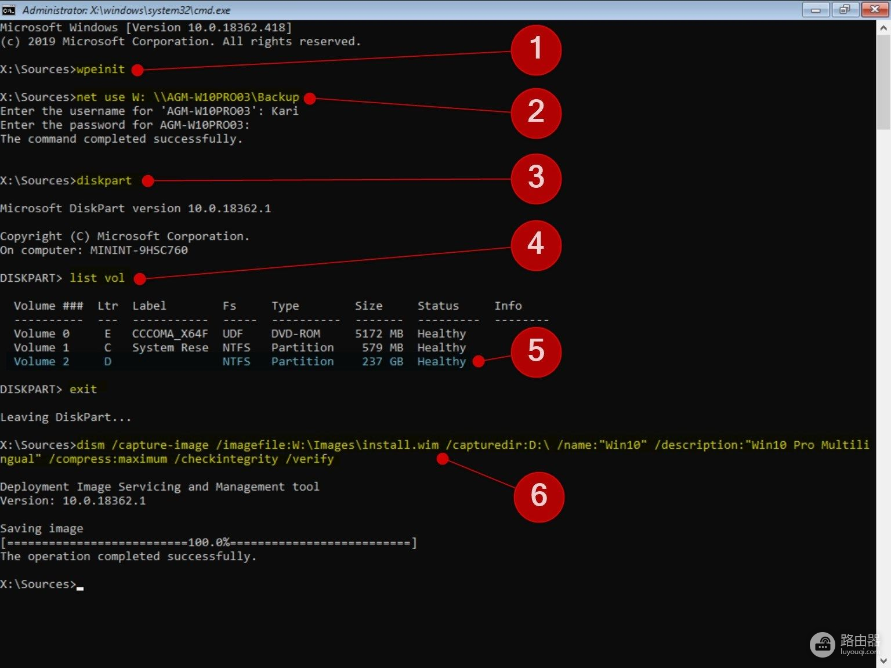Click the blinking cursor at the X:\Sources prompt
This screenshot has width=891, height=668.
tap(80, 587)
